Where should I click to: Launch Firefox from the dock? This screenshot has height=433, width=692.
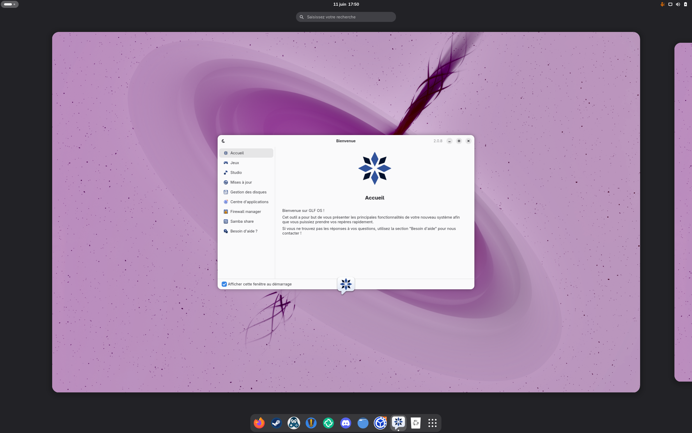(x=259, y=423)
